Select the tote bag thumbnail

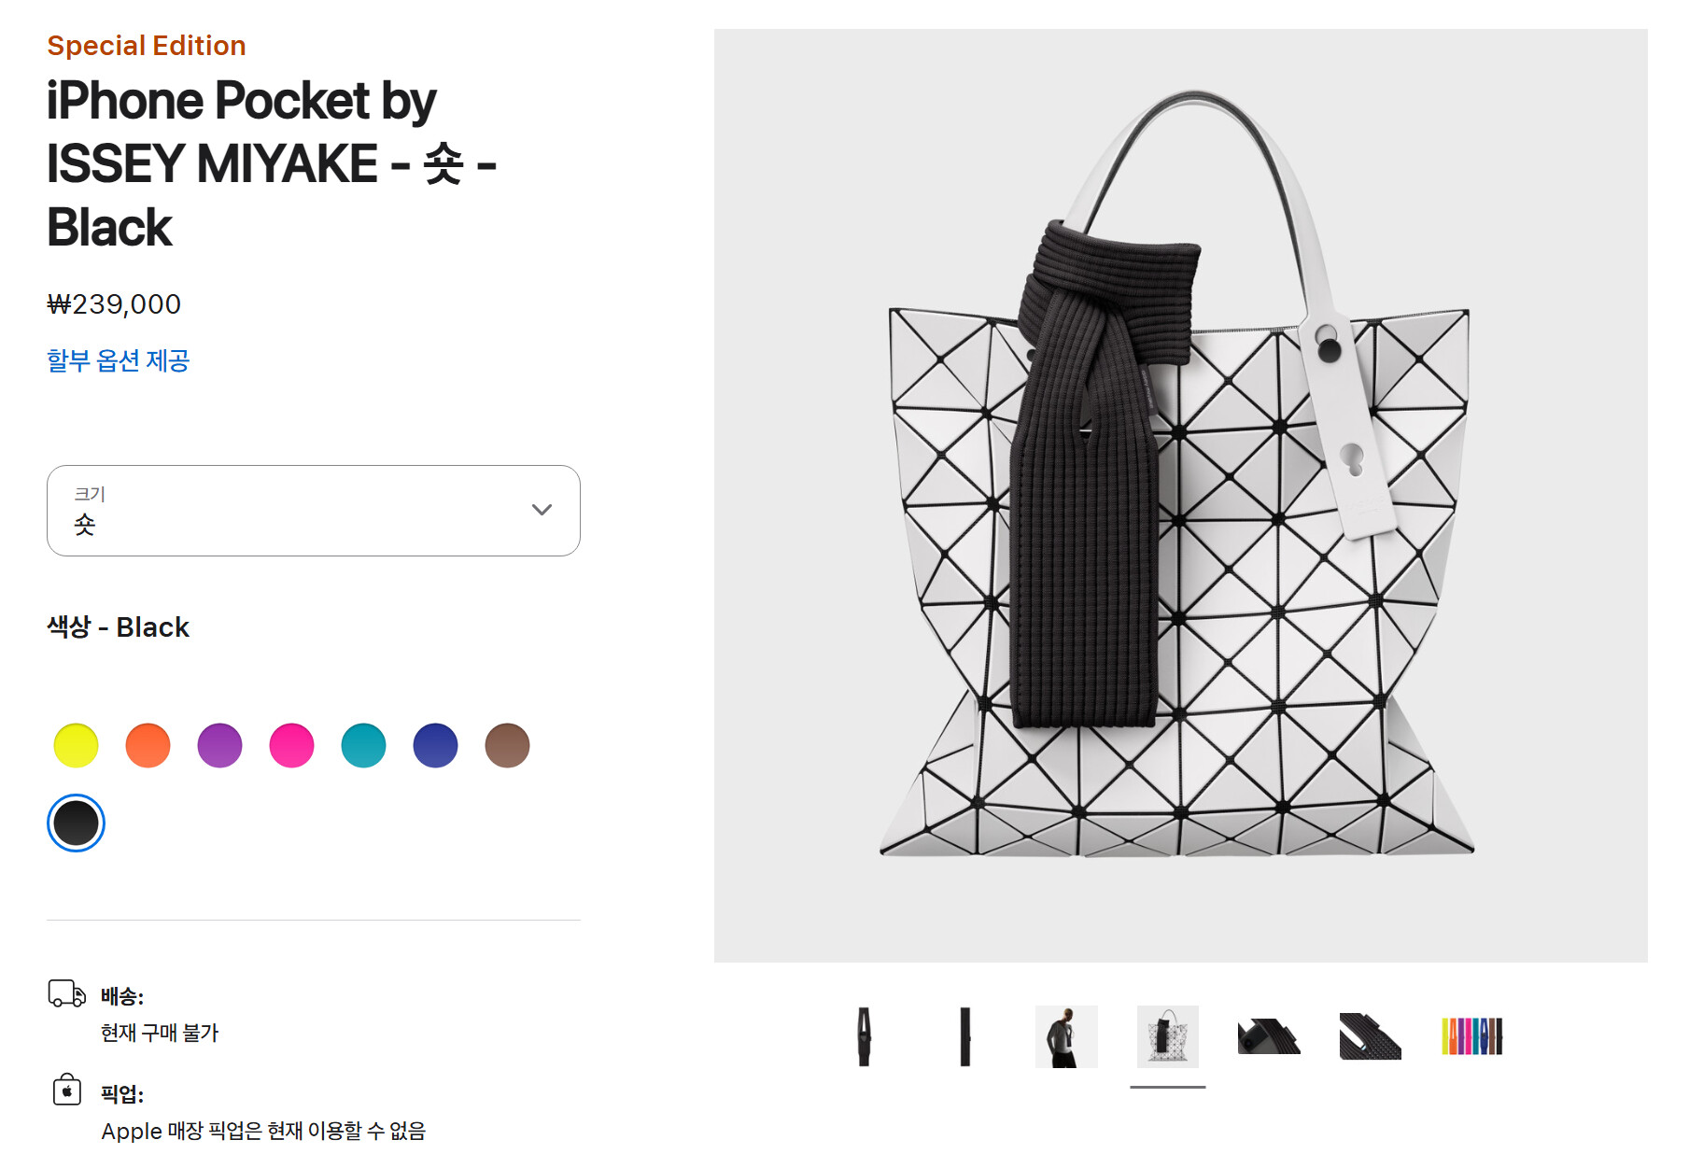click(x=1168, y=1036)
